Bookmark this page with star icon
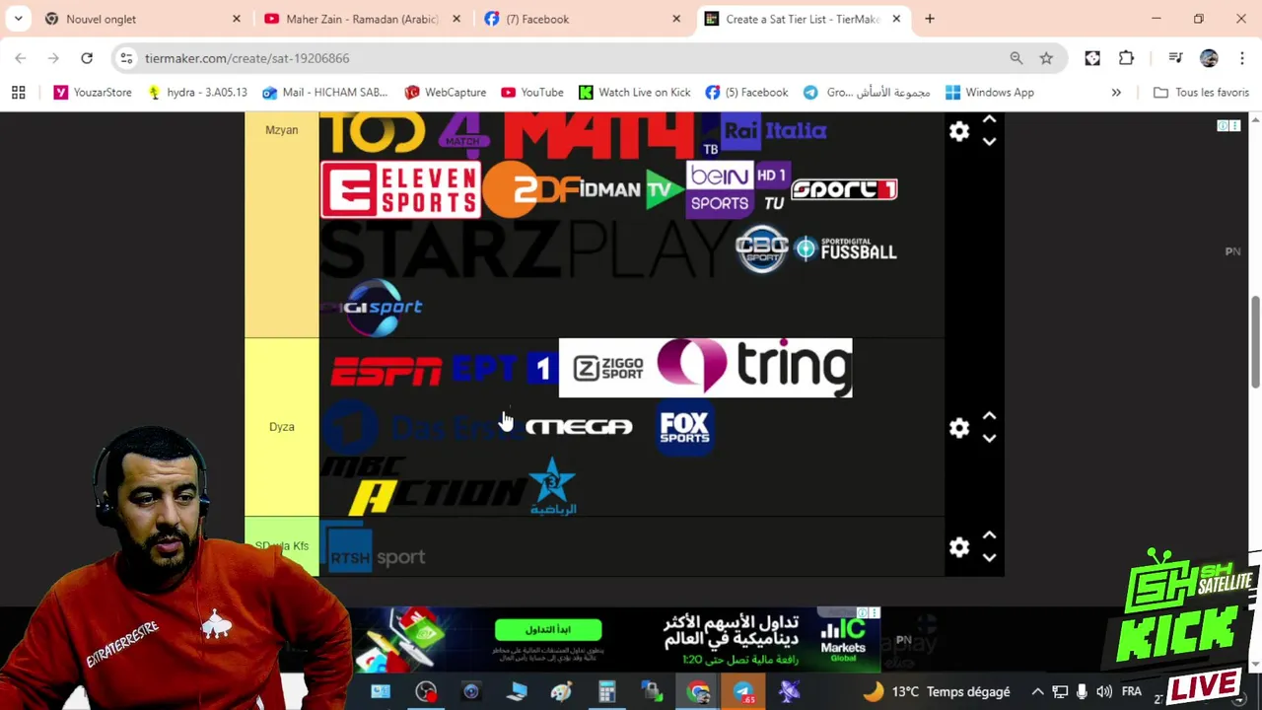This screenshot has height=710, width=1262. click(x=1046, y=58)
